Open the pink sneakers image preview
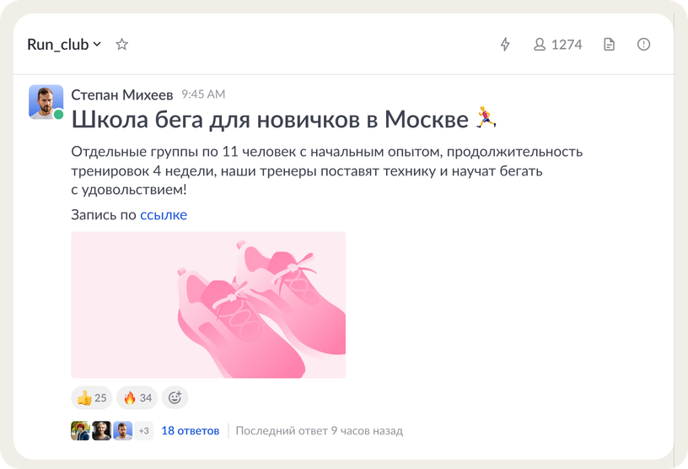Screen dimensions: 688x469 tap(208, 305)
